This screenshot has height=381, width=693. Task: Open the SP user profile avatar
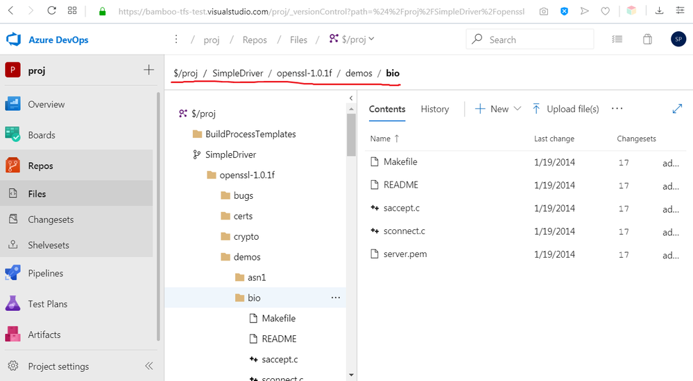pyautogui.click(x=678, y=39)
